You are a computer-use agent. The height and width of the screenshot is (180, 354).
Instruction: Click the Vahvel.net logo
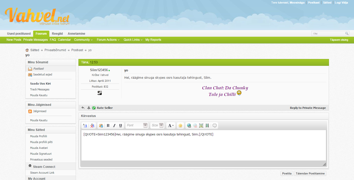click(37, 17)
